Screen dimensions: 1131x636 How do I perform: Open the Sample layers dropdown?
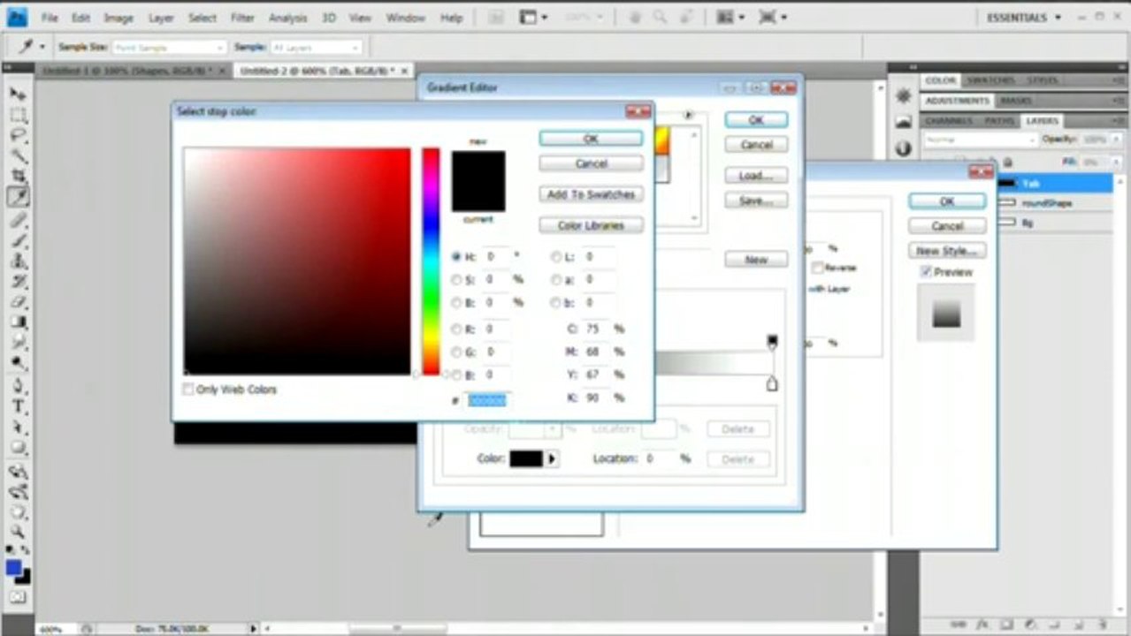[x=316, y=47]
